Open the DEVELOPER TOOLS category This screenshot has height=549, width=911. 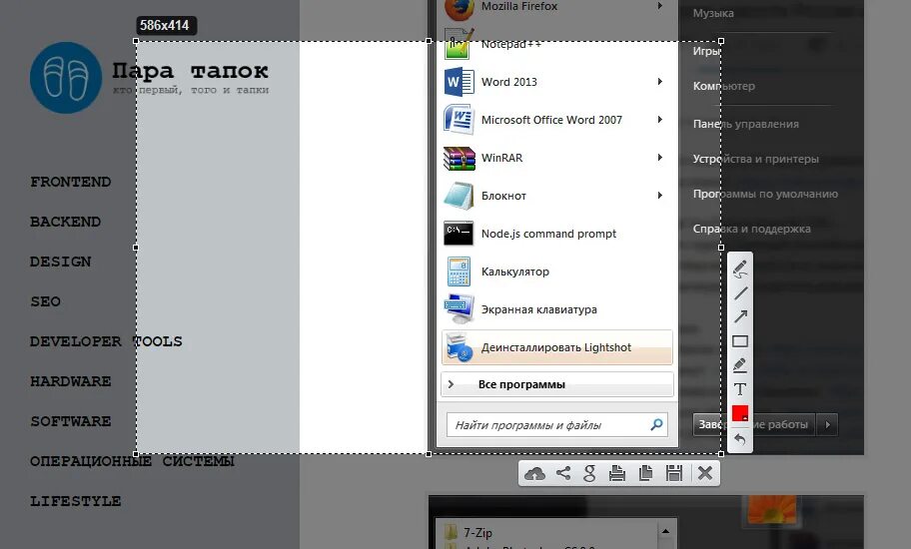(x=106, y=341)
